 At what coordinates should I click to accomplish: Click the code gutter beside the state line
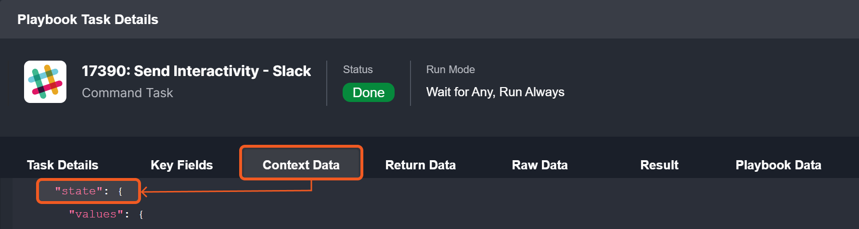(6, 191)
